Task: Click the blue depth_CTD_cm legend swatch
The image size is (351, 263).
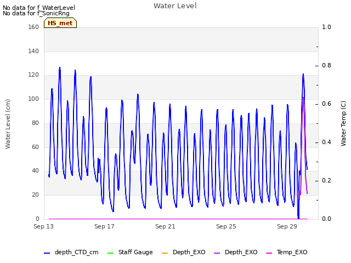Action: [47, 253]
